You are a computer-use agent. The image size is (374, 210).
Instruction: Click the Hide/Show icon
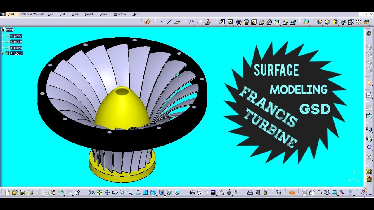pos(169,192)
